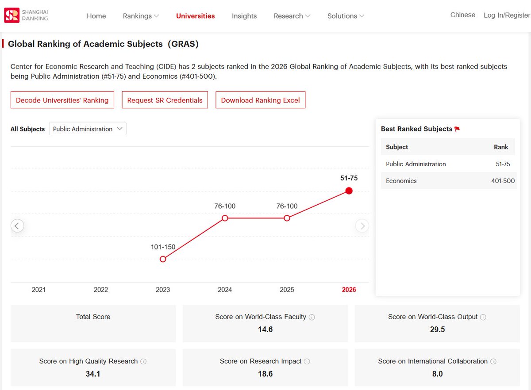This screenshot has height=390, width=531.
Task: Click the ShanghaiRanking logo
Action: pos(26,16)
